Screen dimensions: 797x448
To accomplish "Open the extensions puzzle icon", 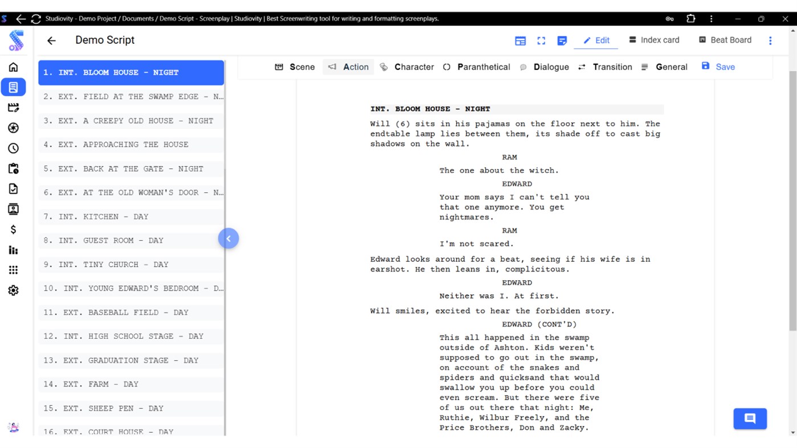I will pos(690,19).
